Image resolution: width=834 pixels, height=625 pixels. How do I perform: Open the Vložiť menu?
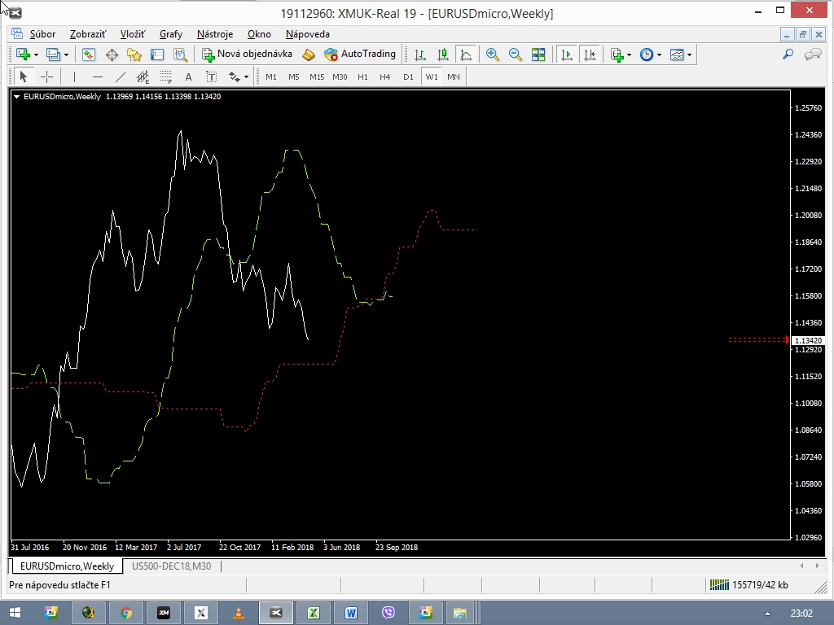133,34
